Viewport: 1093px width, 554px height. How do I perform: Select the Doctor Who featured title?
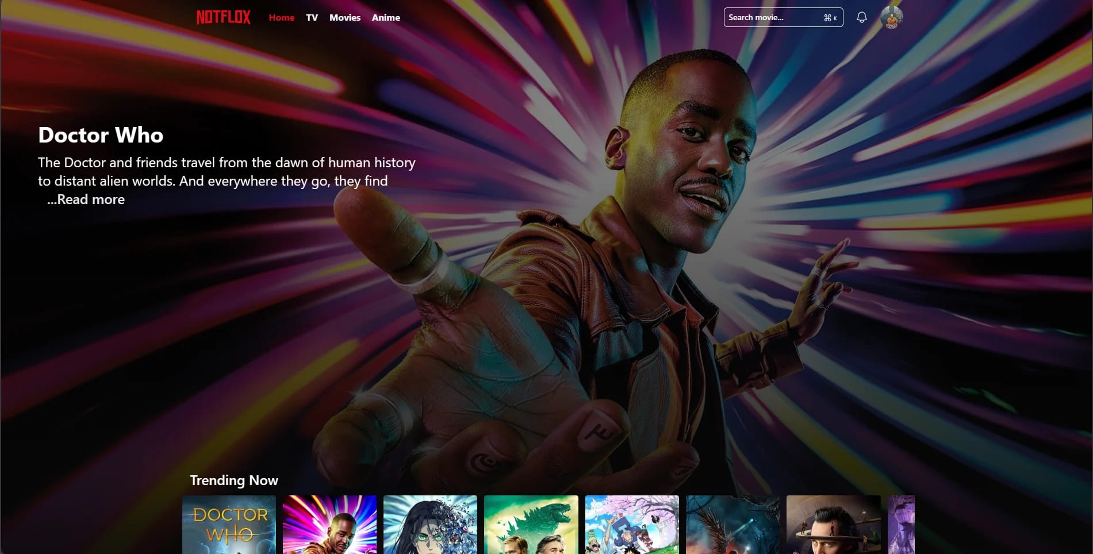point(101,135)
